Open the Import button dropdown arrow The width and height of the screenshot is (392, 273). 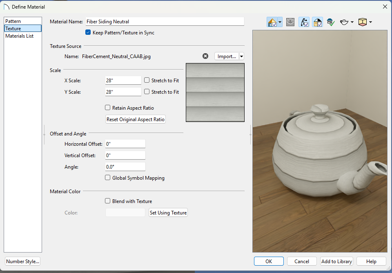pyautogui.click(x=241, y=56)
